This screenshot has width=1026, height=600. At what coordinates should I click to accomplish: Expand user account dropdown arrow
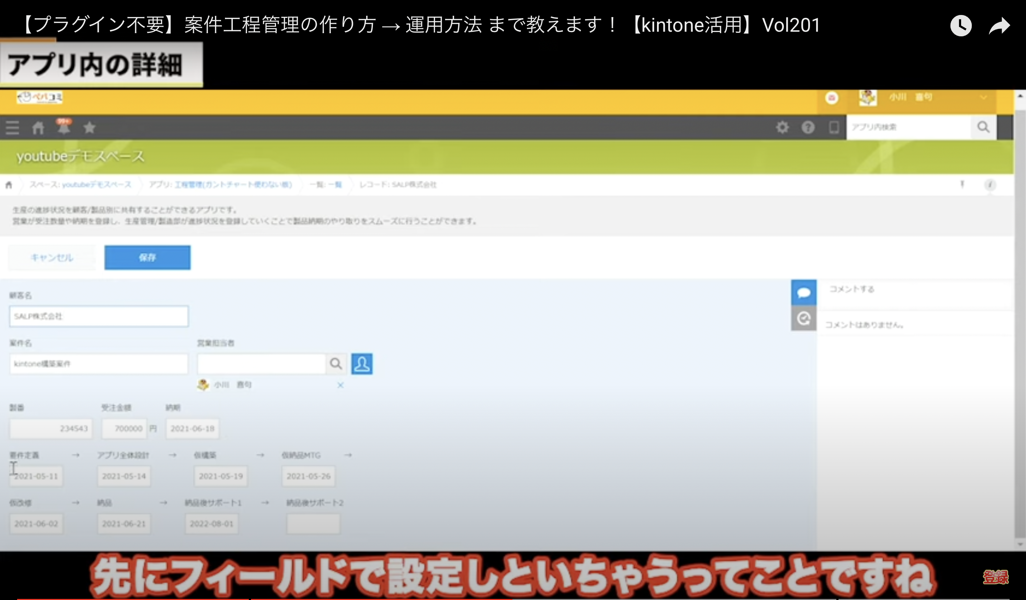tap(983, 98)
